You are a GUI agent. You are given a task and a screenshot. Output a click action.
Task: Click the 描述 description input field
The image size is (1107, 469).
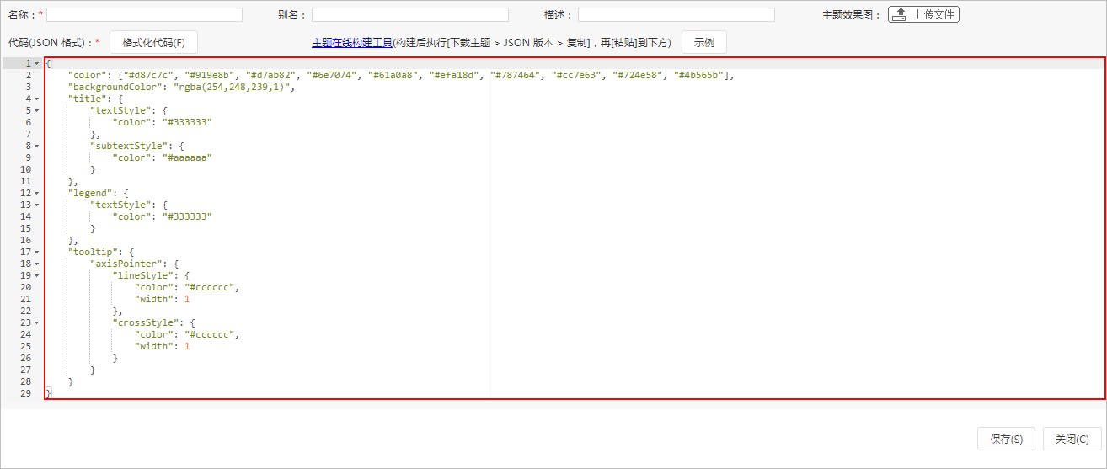click(x=676, y=15)
